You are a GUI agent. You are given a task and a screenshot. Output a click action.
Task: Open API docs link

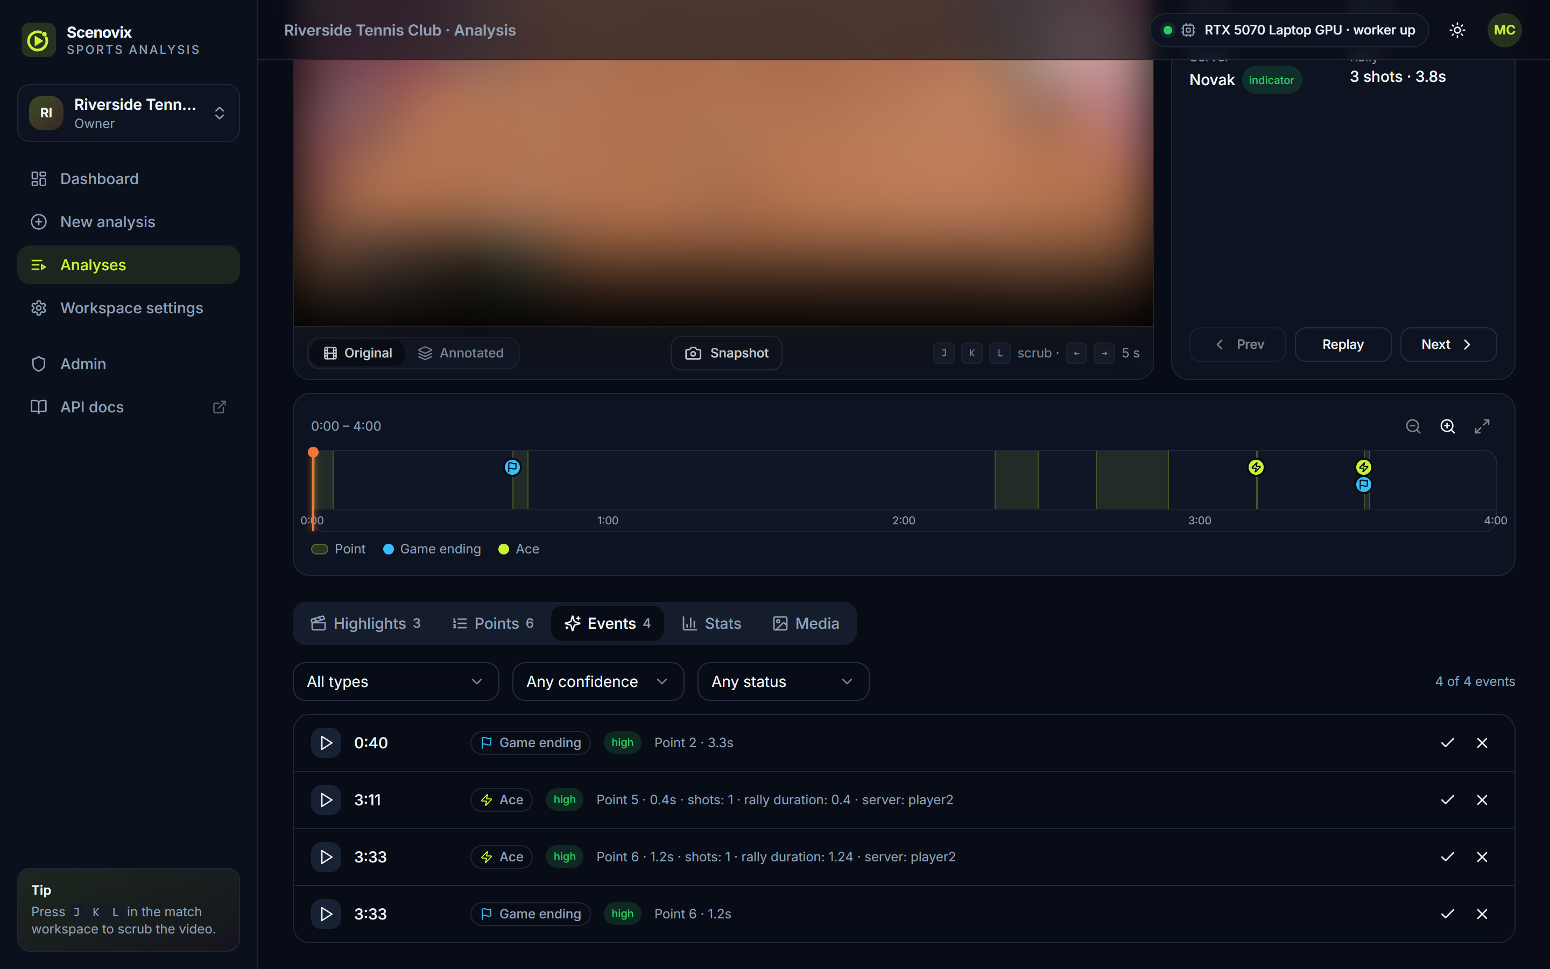pyautogui.click(x=129, y=407)
